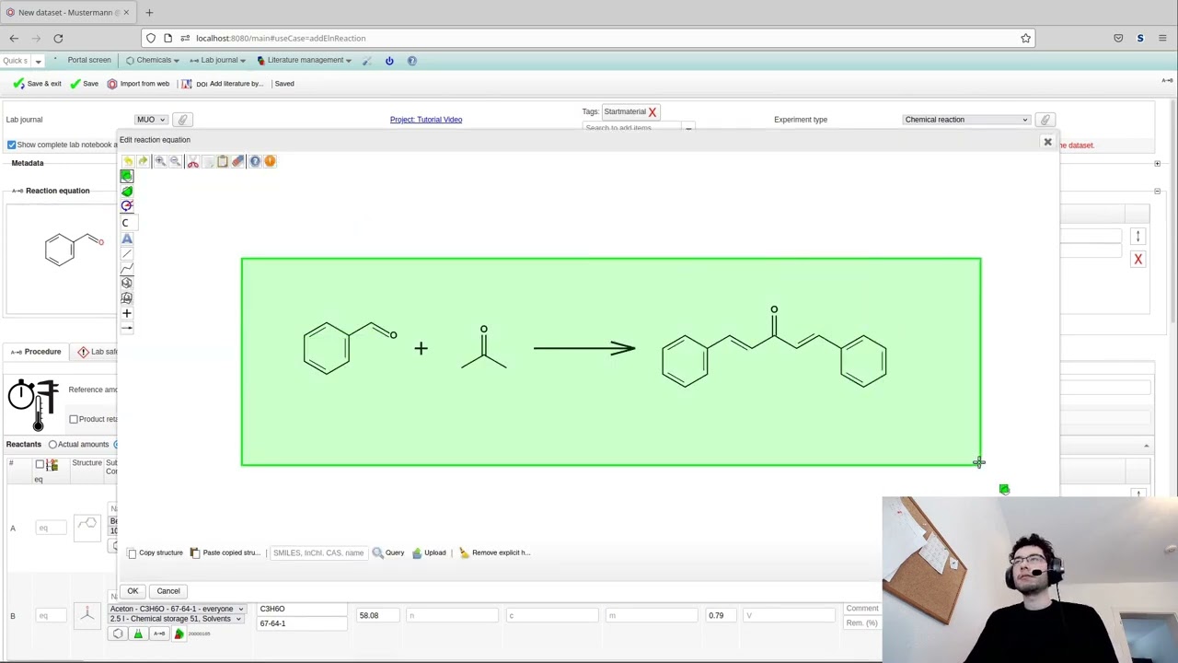Image resolution: width=1178 pixels, height=663 pixels.
Task: Choose the lasso selection tool
Action: point(127,191)
